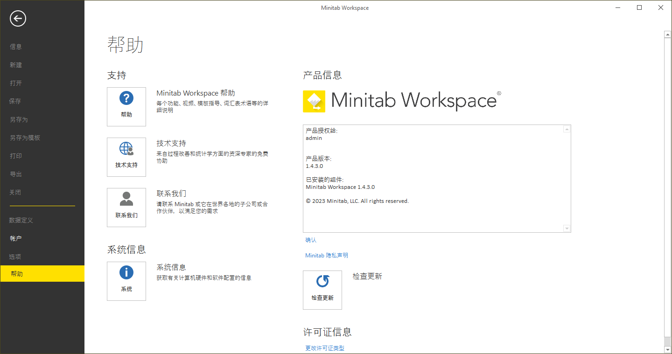Click the 确认 link
672x354 pixels.
311,240
